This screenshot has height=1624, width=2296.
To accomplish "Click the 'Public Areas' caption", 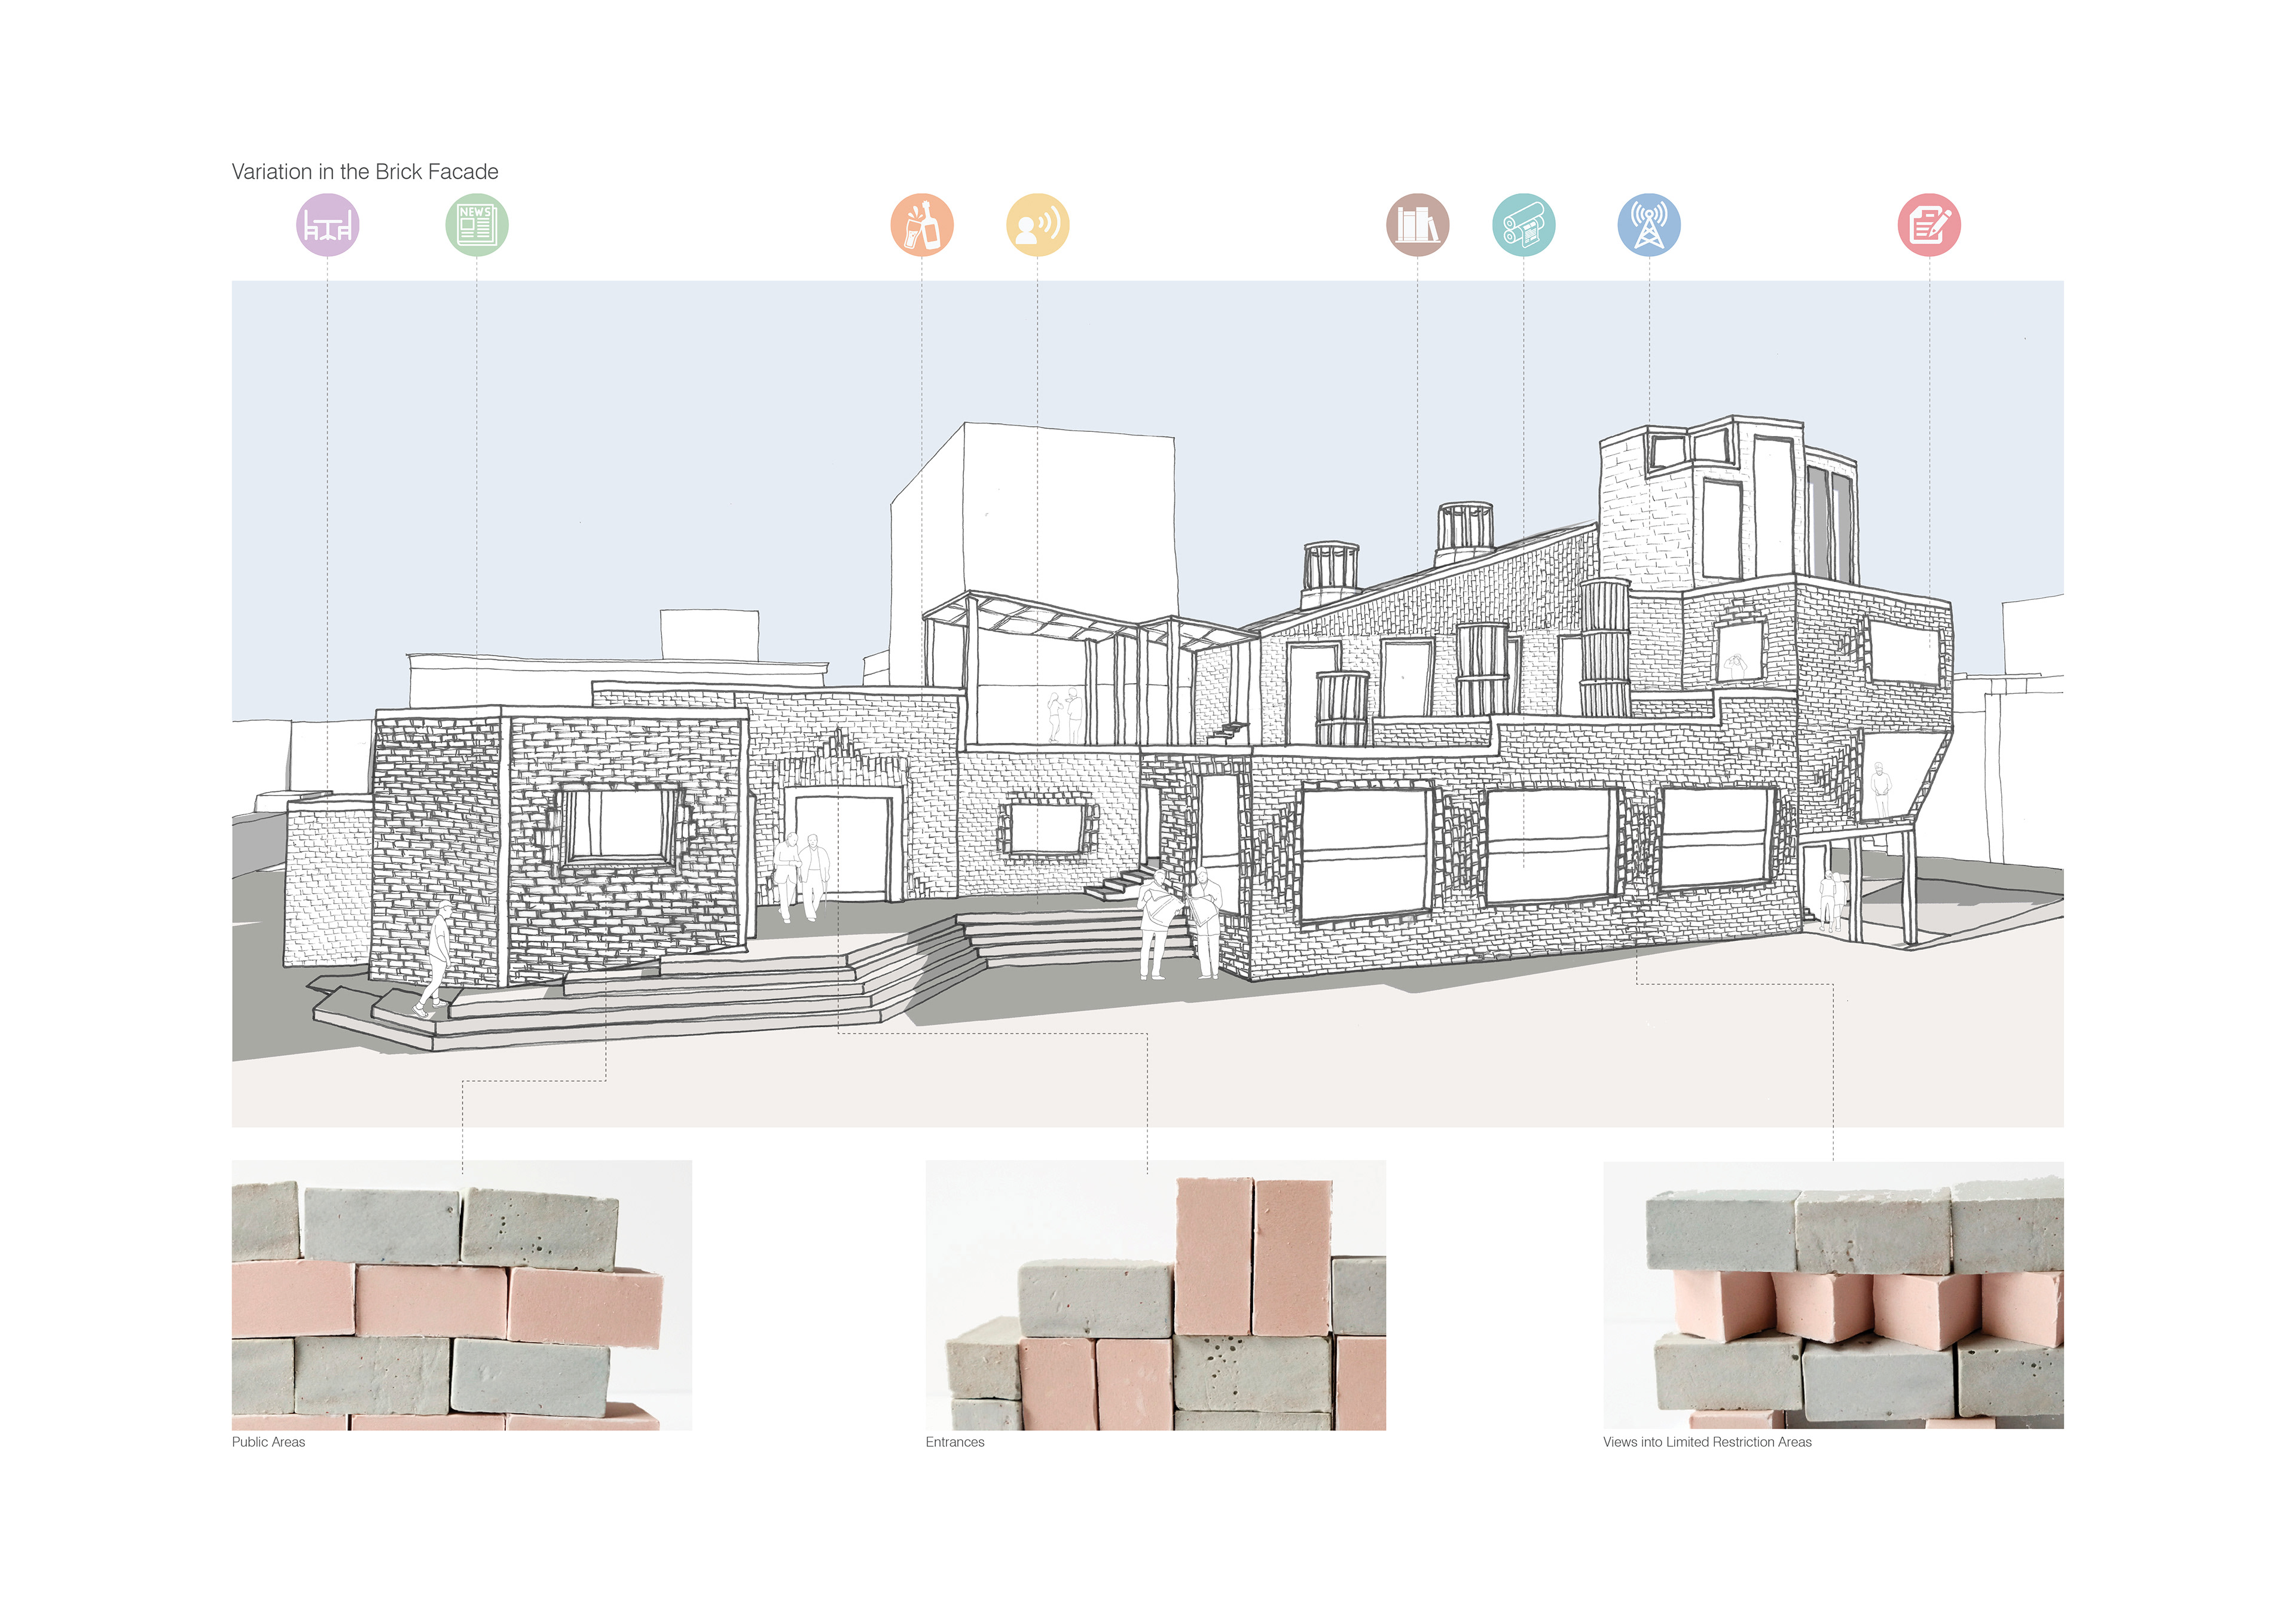I will [x=268, y=1442].
